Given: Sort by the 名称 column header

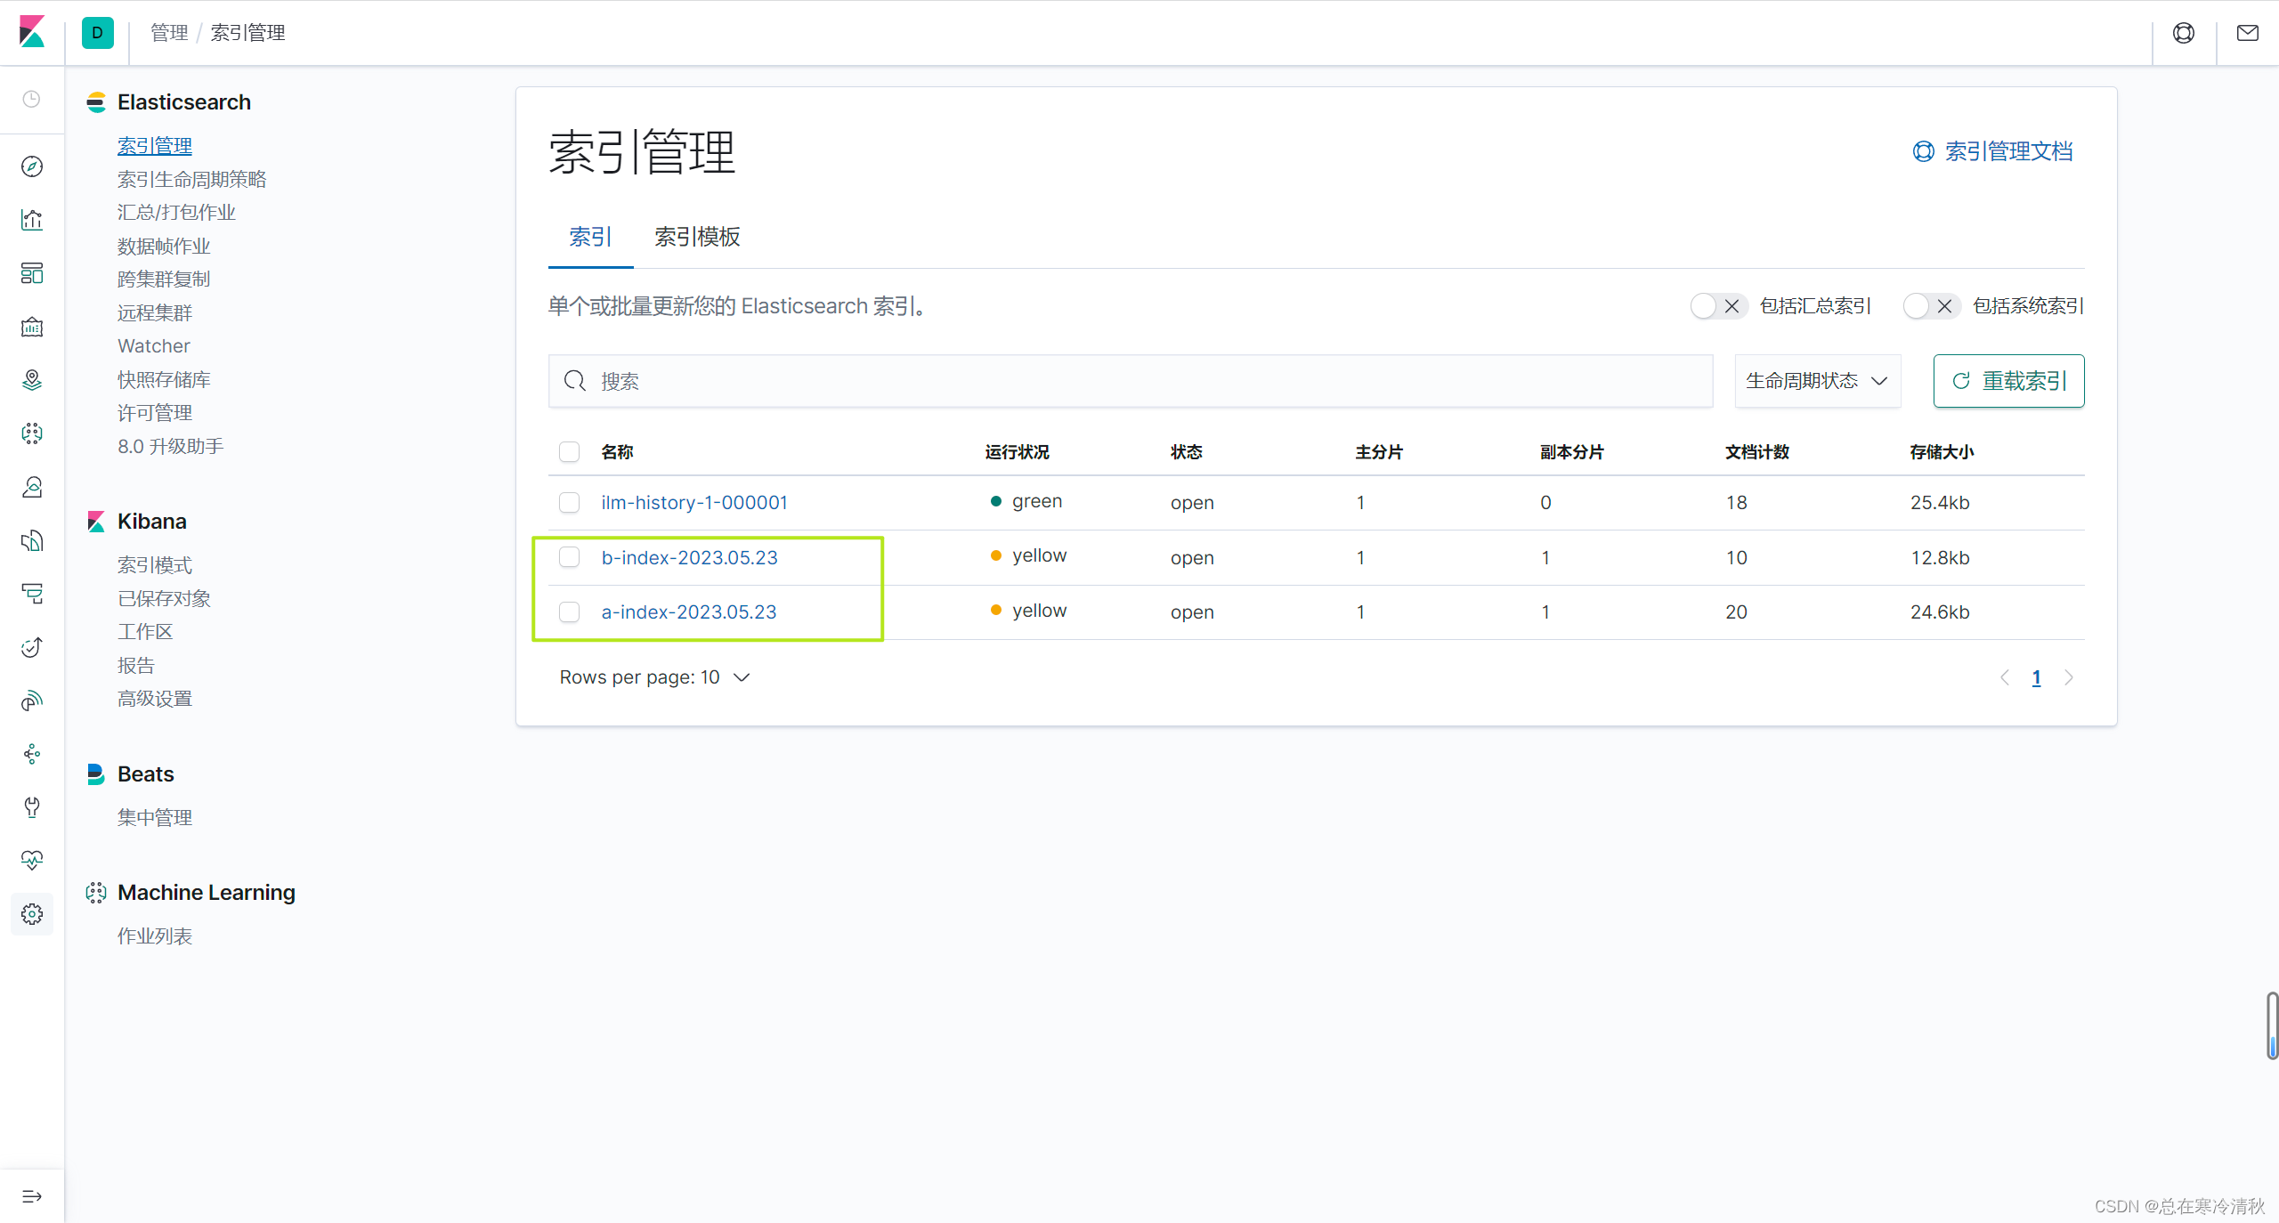Looking at the screenshot, I should pos(617,452).
